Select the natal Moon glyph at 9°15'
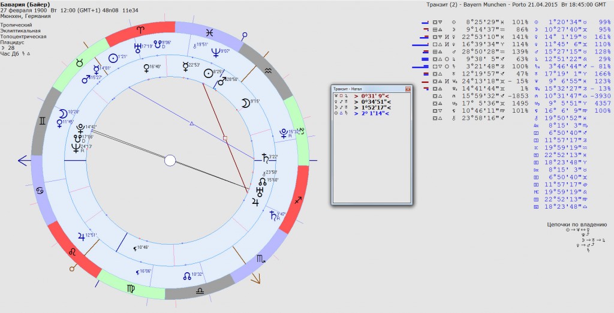 coord(245,103)
